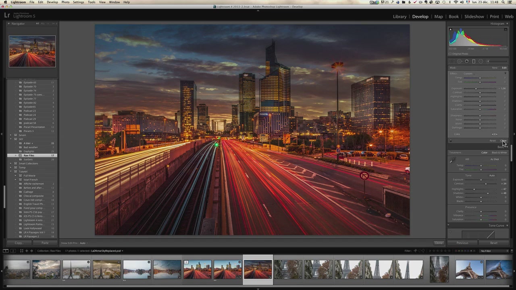Collapse effect sliders with disclosure triangle
Screen dimensions: 516x290
[x=506, y=73]
